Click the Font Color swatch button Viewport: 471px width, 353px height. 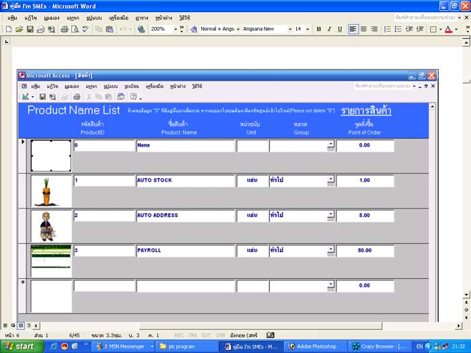[447, 30]
